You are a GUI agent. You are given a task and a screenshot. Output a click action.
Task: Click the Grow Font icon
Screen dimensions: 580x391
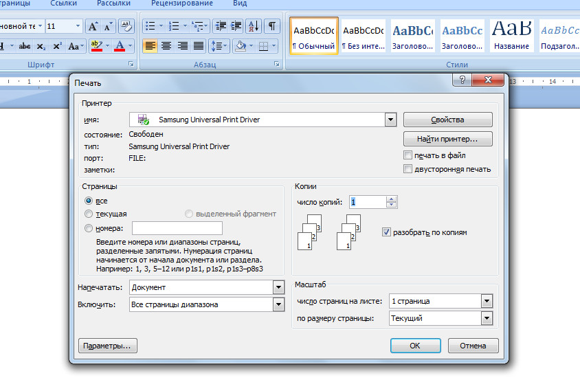click(93, 27)
